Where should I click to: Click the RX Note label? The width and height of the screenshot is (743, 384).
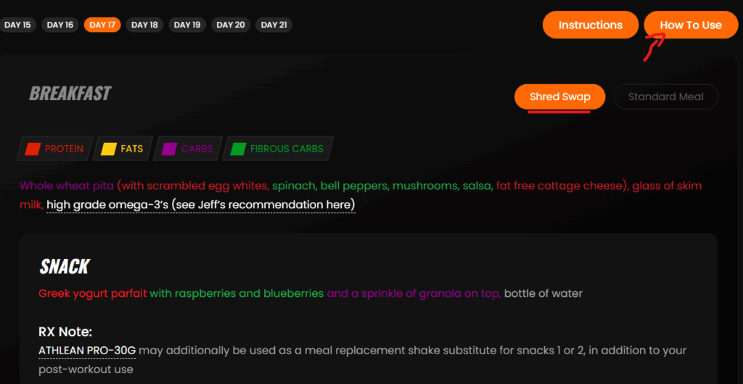(x=65, y=331)
